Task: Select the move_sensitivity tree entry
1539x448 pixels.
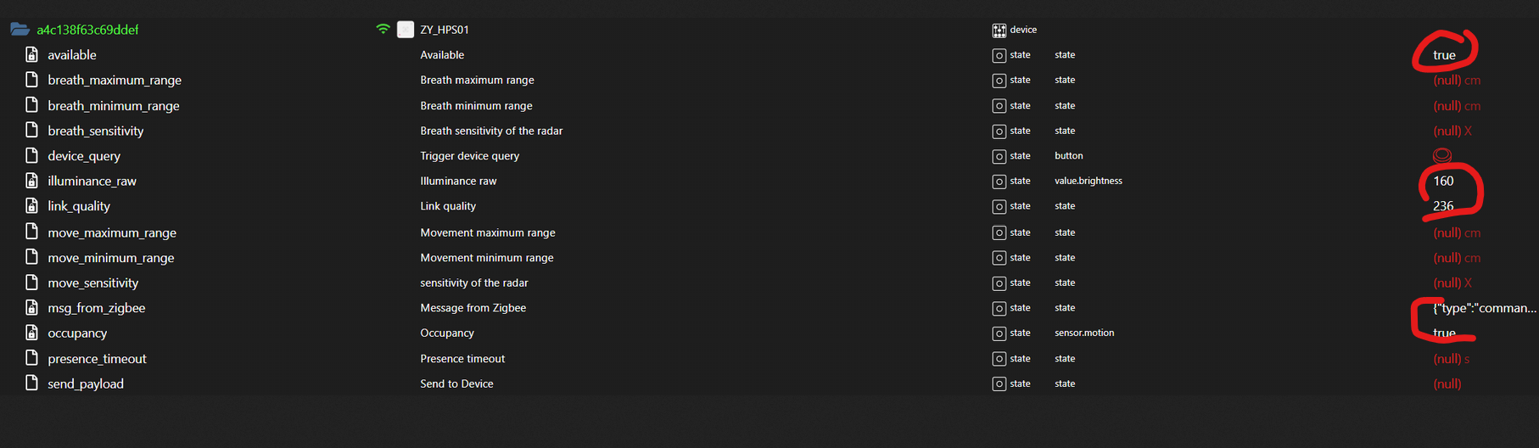Action: [x=92, y=283]
